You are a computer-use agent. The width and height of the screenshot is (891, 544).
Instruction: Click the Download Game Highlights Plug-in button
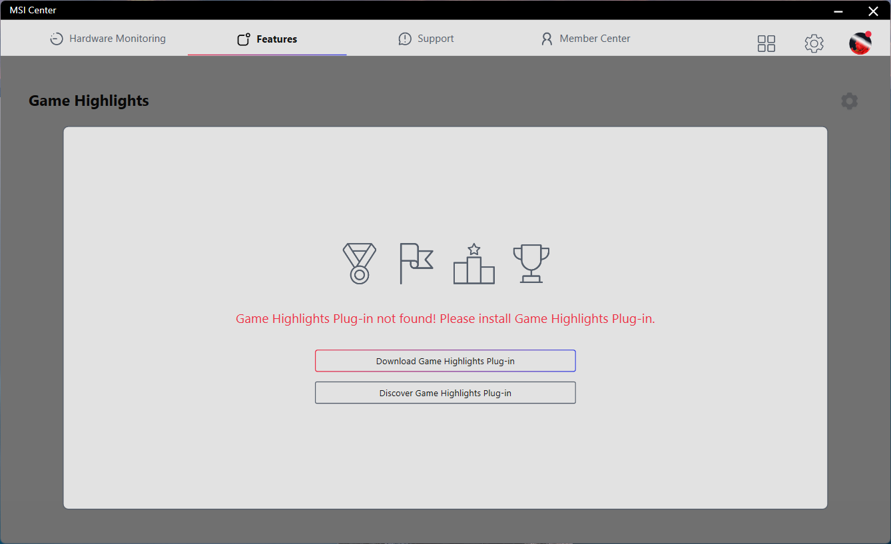click(445, 361)
